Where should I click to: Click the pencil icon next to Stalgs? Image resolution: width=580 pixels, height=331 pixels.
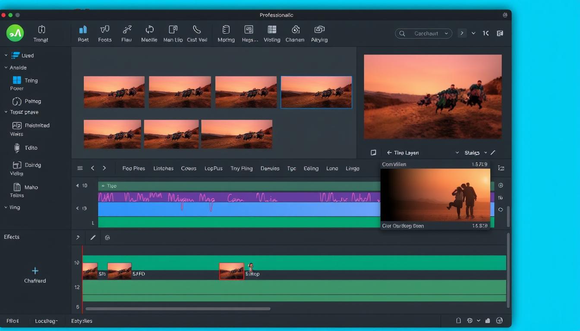coord(493,153)
